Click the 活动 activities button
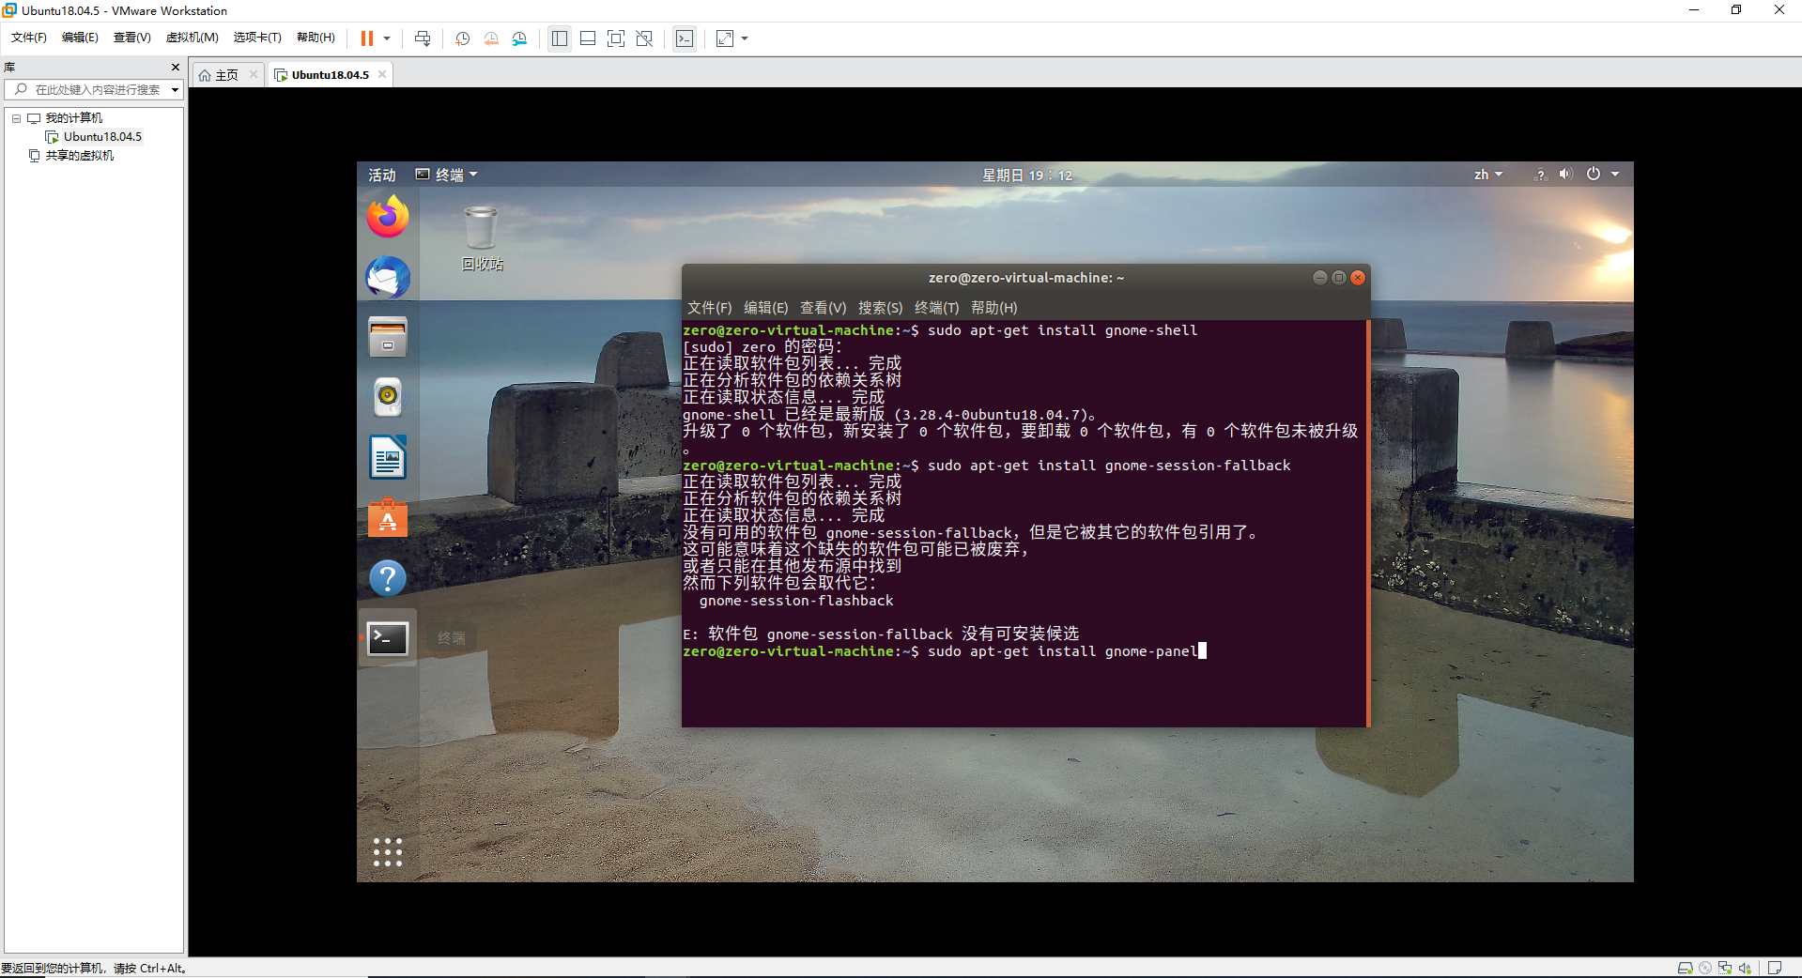This screenshot has height=978, width=1802. tap(382, 175)
